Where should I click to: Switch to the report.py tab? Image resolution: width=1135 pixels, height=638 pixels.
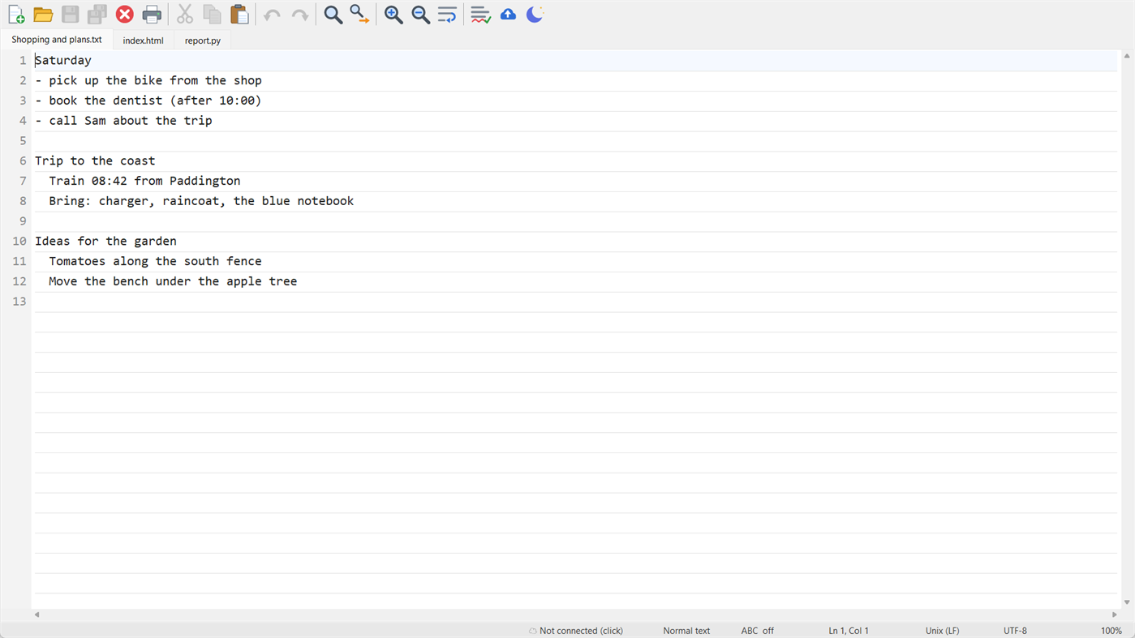click(x=203, y=41)
